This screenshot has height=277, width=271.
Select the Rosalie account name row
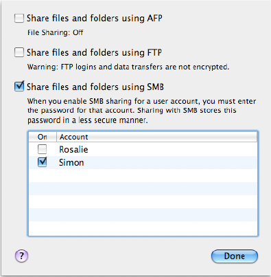[x=143, y=150]
